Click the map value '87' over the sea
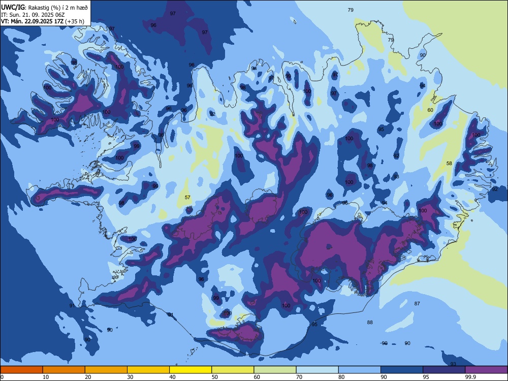This screenshot has height=381, width=508. (x=417, y=304)
